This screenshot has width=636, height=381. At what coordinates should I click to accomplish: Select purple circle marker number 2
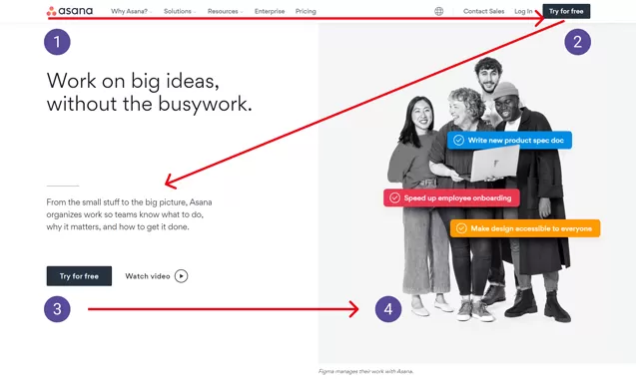click(x=577, y=42)
